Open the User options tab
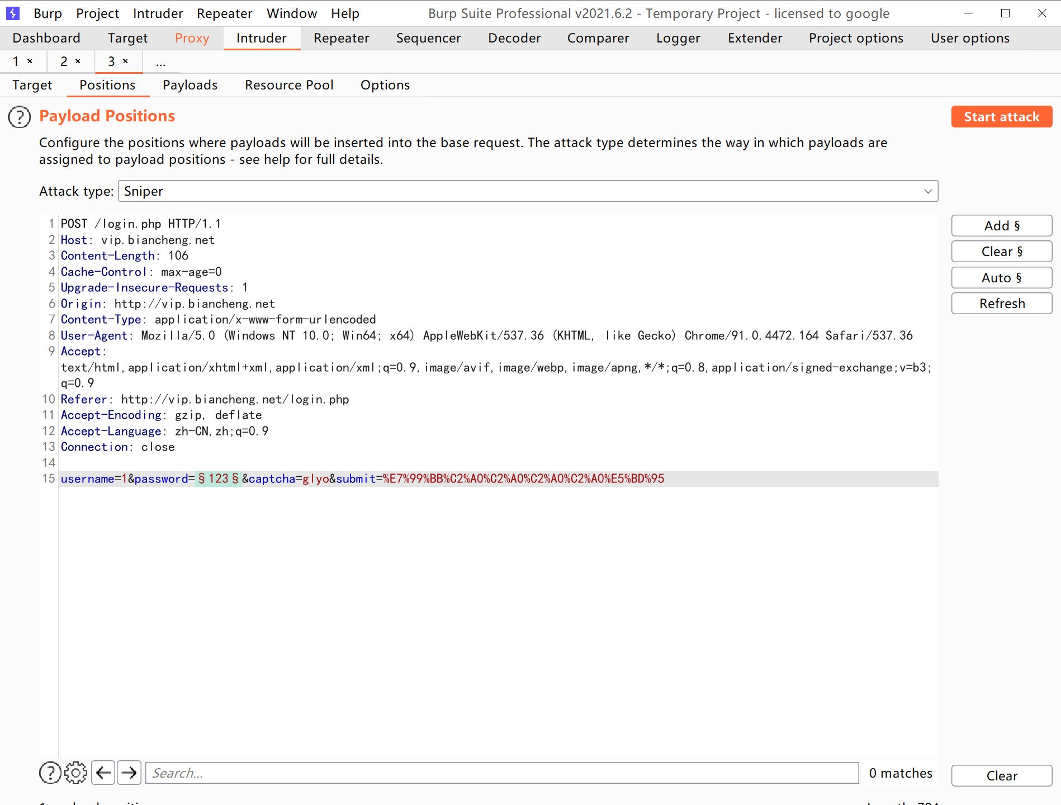The image size is (1061, 805). (970, 38)
